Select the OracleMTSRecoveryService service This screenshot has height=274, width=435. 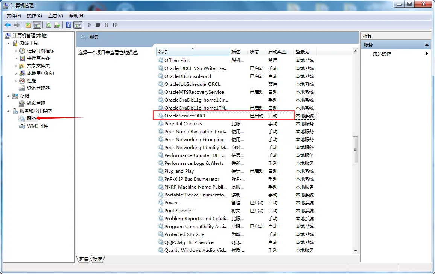click(194, 92)
